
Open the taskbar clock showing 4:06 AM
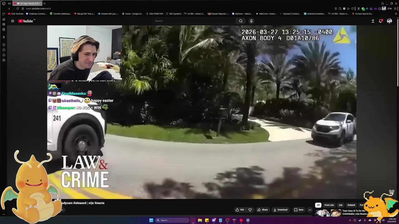pyautogui.click(x=392, y=220)
